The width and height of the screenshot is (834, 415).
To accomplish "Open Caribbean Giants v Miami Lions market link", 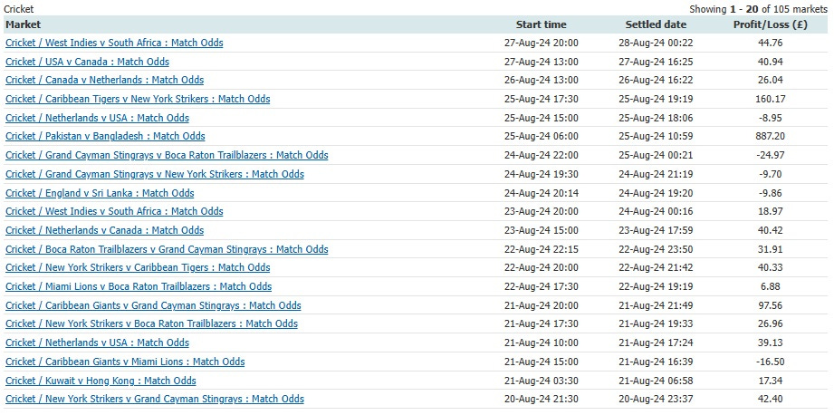I will pos(125,362).
